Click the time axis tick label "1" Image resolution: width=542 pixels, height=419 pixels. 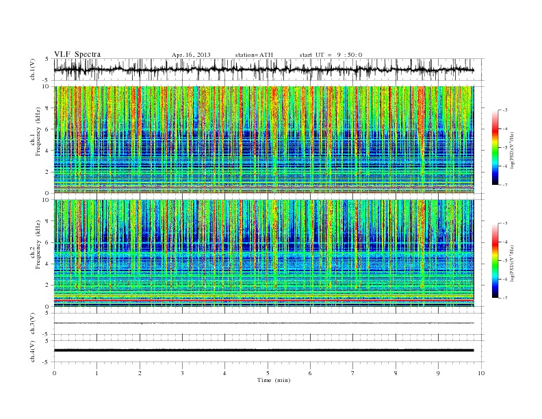(96, 373)
